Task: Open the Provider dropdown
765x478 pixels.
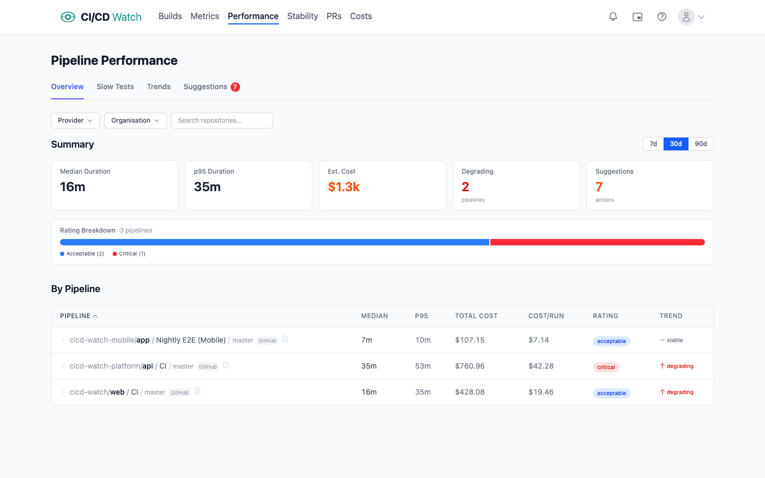Action: coord(75,121)
